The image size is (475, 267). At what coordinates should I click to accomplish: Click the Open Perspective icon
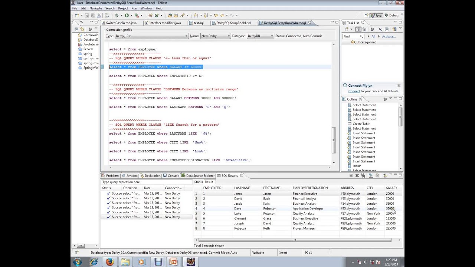pyautogui.click(x=367, y=15)
